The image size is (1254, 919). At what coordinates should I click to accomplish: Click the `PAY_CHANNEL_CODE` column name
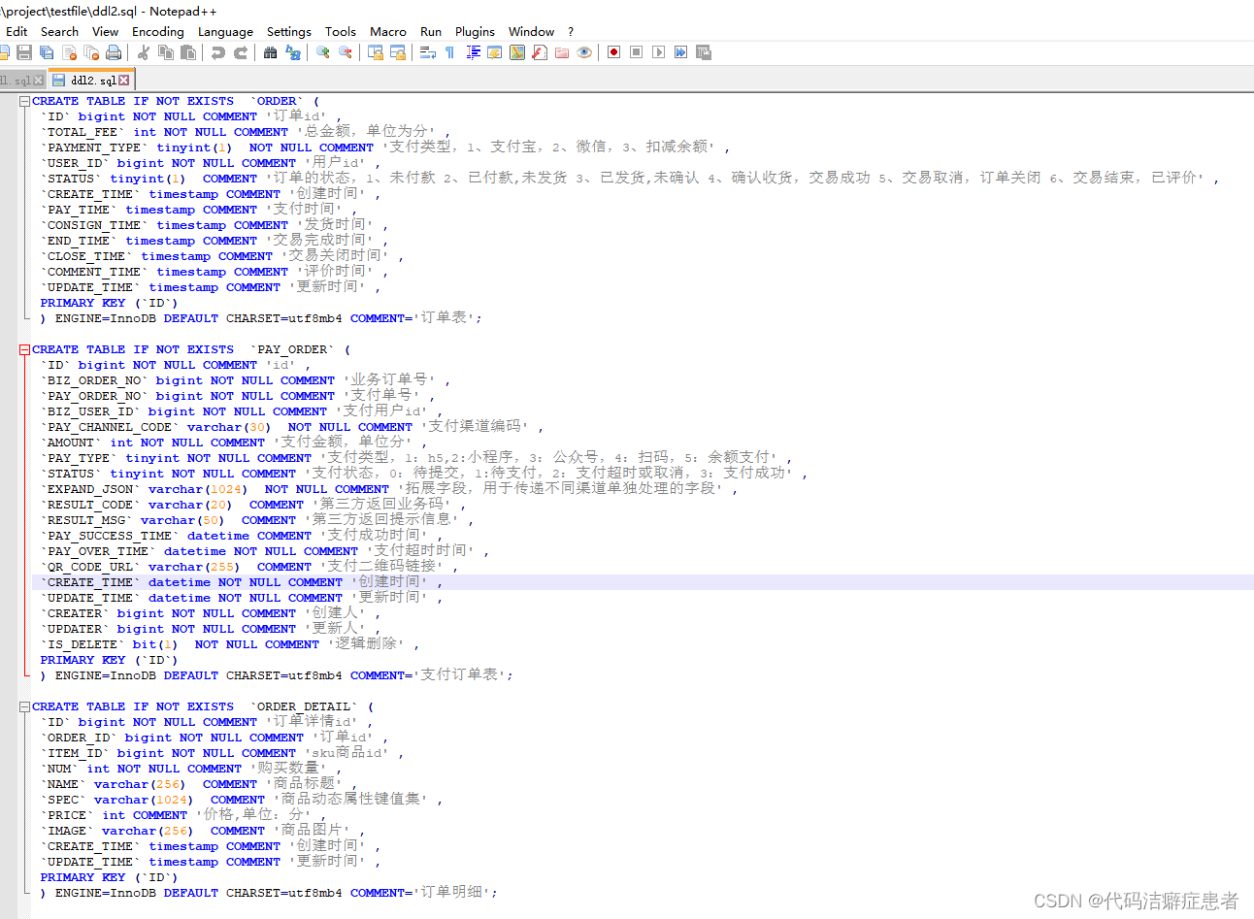point(110,427)
